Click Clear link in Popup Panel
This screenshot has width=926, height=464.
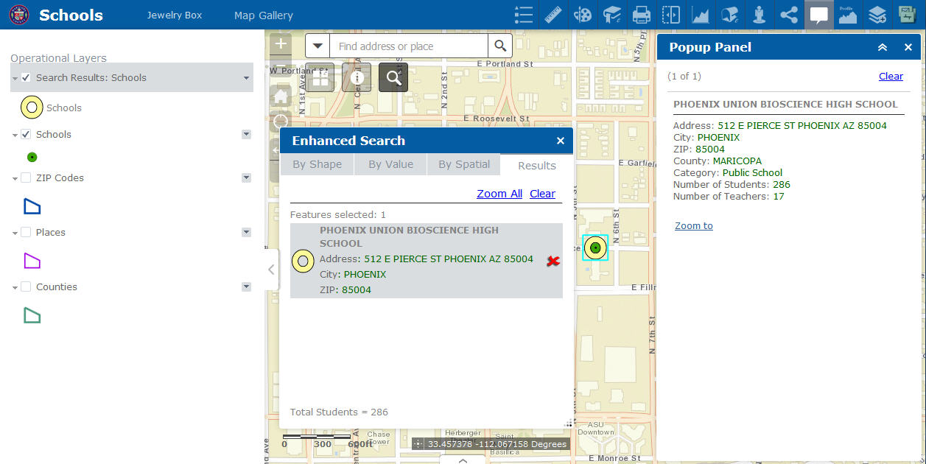pos(891,76)
